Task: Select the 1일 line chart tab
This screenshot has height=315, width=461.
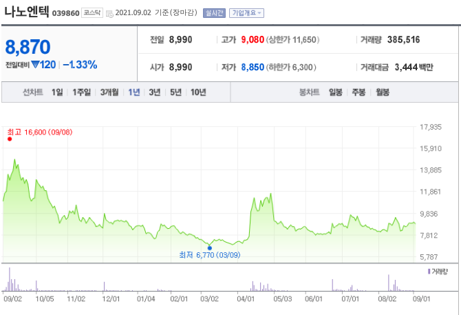Action: 57,92
